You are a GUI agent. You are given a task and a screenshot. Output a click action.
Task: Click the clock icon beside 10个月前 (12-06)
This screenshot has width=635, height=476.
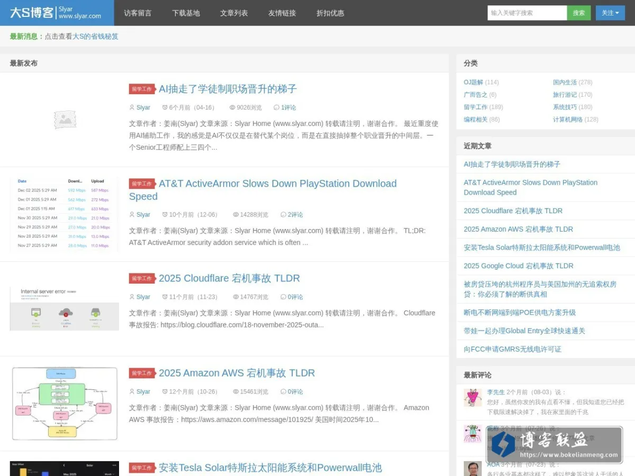coord(165,215)
